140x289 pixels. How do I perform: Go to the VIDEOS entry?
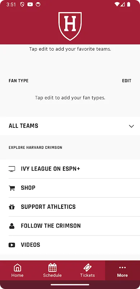click(x=31, y=245)
